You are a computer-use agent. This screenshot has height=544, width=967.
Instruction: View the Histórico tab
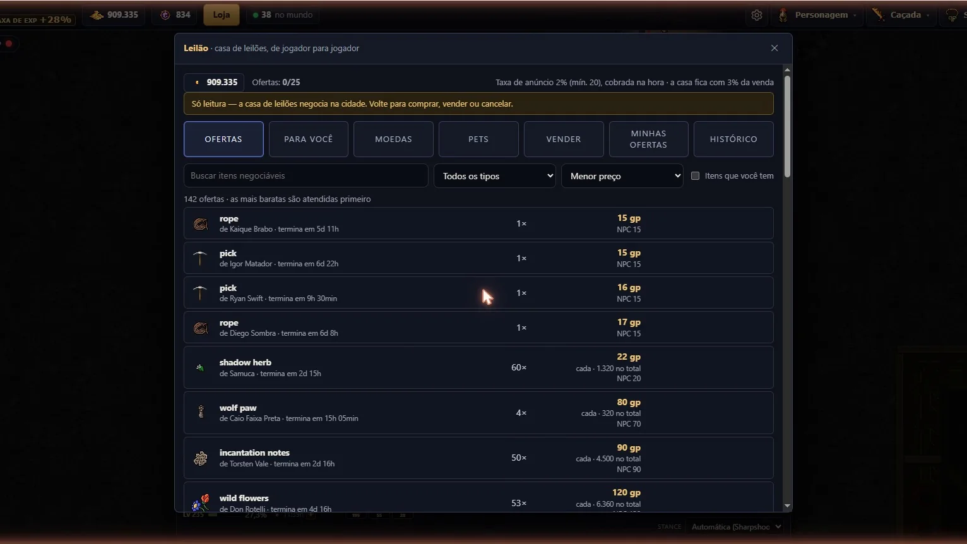click(x=733, y=139)
